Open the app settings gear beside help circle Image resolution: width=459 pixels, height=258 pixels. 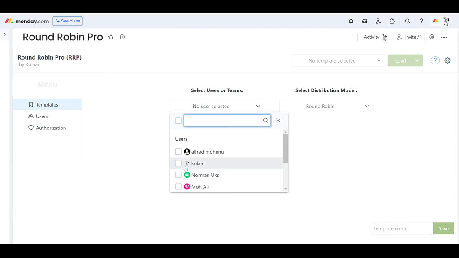(x=447, y=60)
